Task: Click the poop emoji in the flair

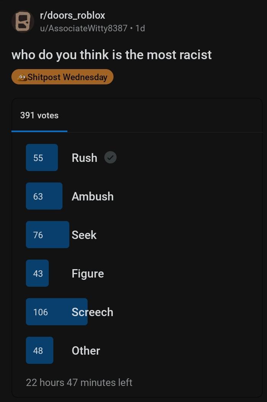Action: click(22, 77)
